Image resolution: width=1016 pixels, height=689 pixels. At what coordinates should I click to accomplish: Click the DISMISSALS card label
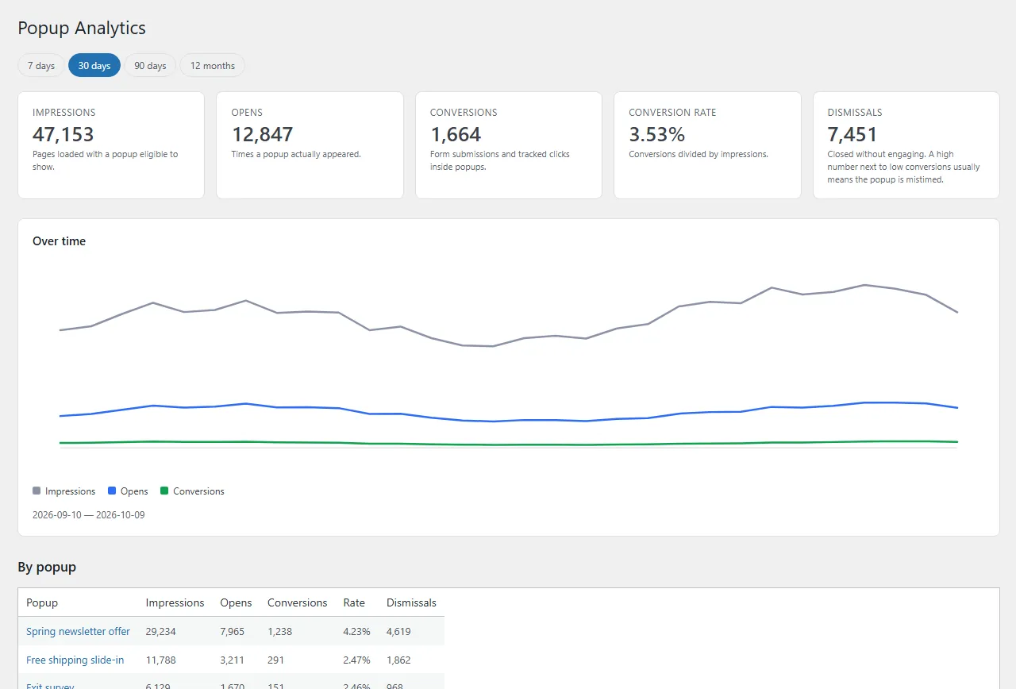click(855, 113)
